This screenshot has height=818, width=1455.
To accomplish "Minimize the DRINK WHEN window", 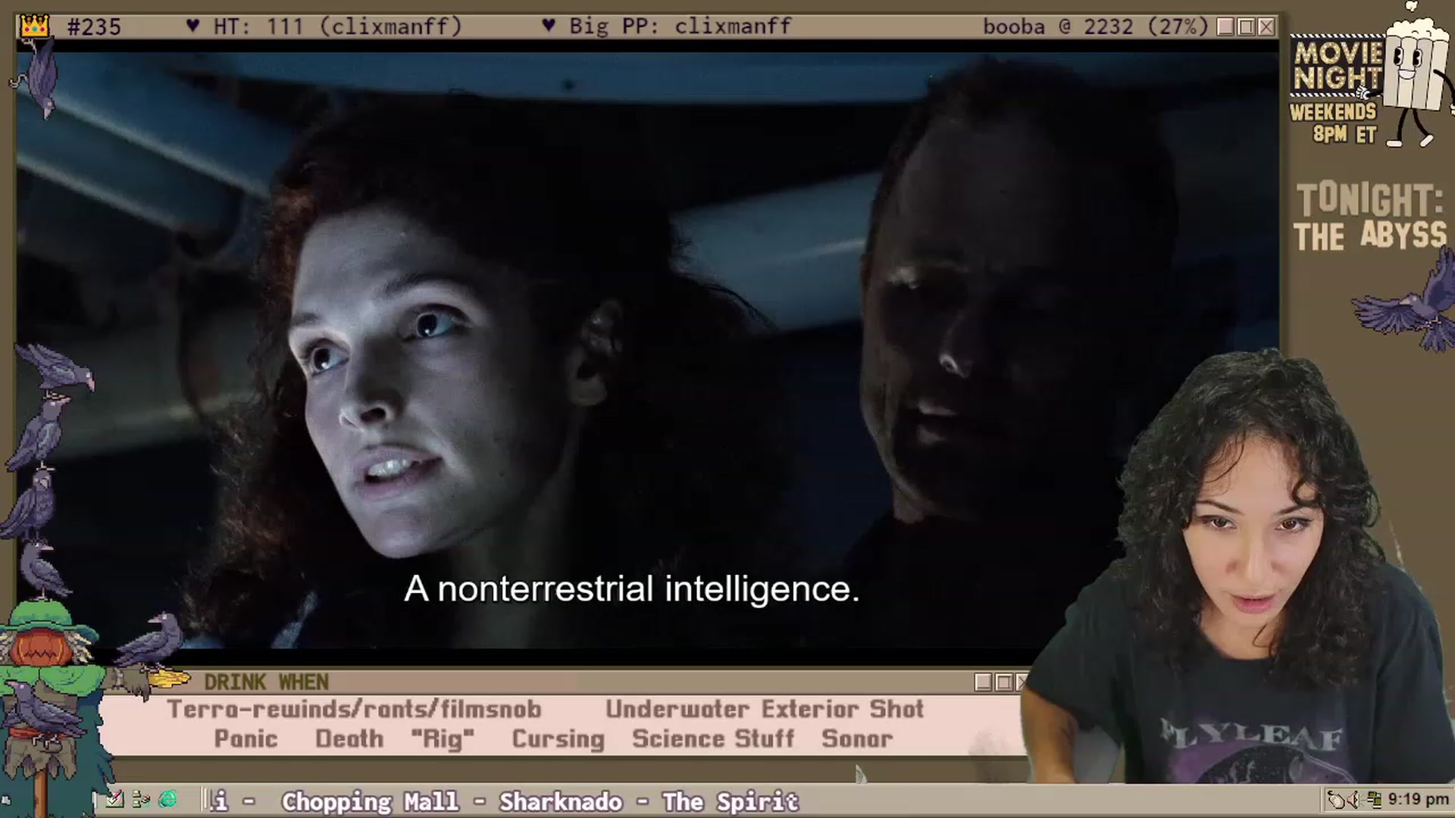I will click(984, 682).
